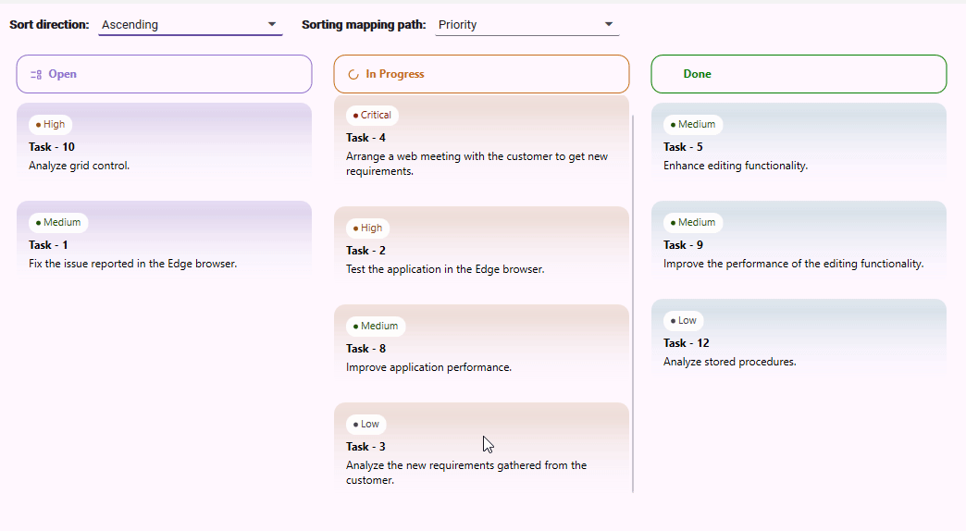Click 'Enhance editing functionality.' description
This screenshot has height=531, width=966.
click(x=736, y=166)
